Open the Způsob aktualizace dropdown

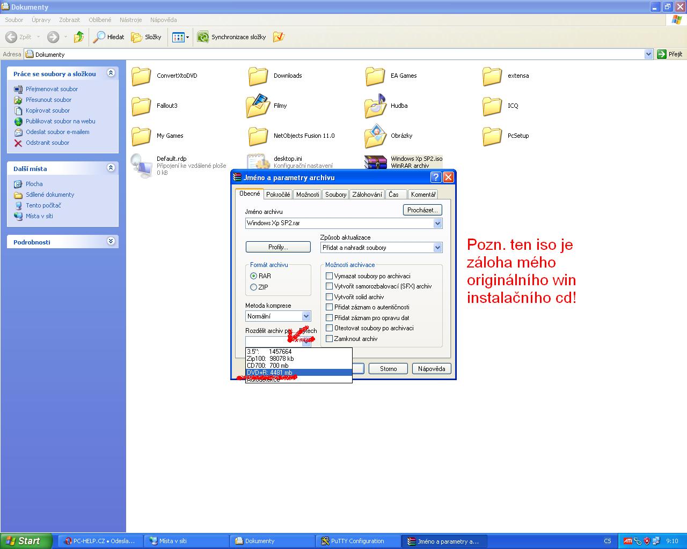pos(437,248)
